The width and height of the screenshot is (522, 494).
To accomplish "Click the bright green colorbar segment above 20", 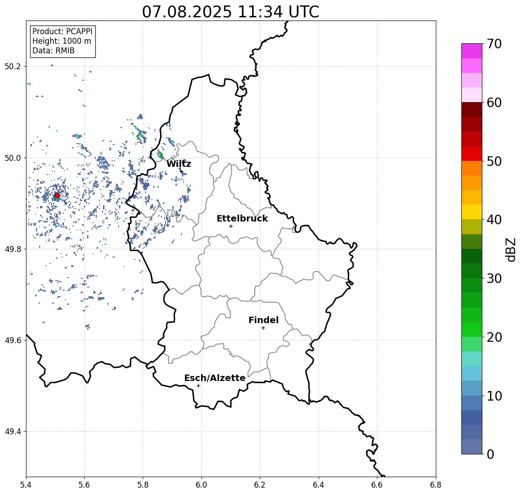I will (x=472, y=329).
